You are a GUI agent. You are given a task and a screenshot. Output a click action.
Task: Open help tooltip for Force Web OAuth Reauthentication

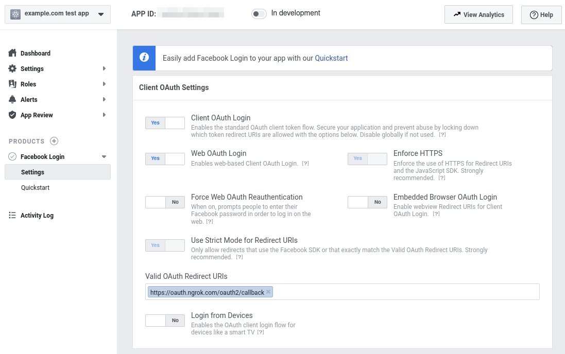point(209,222)
